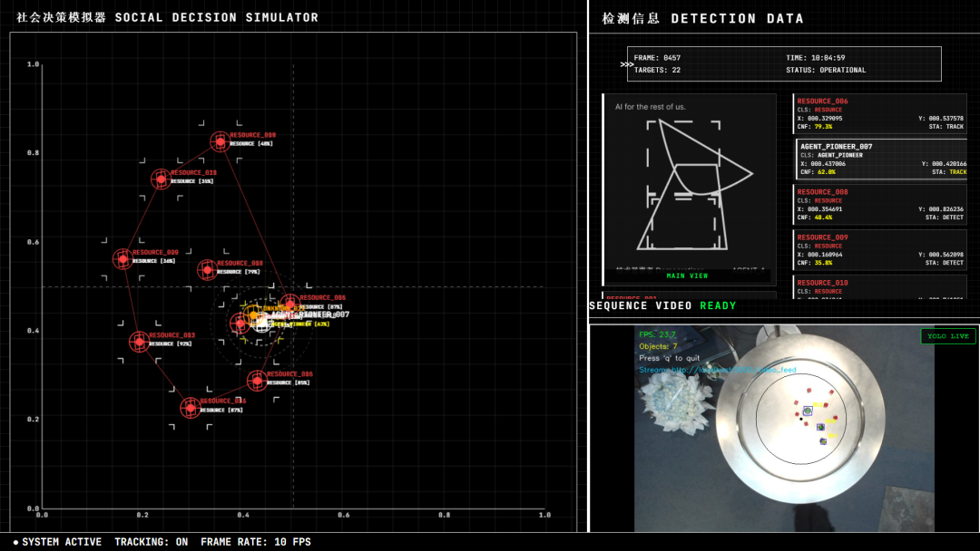980x551 pixels.
Task: Click the TARGETS: 22 readout
Action: [657, 71]
